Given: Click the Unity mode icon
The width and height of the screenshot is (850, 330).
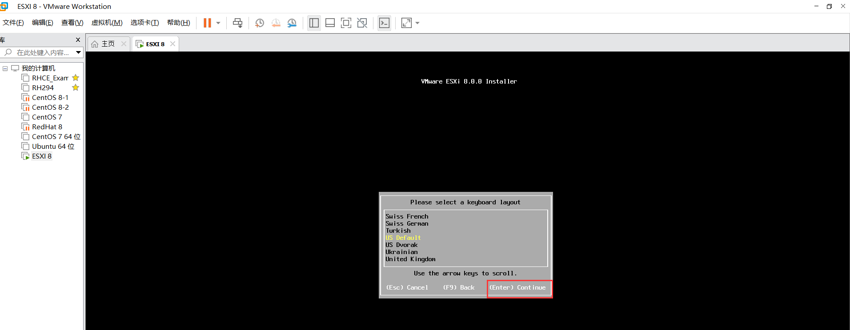Looking at the screenshot, I should click(x=362, y=23).
